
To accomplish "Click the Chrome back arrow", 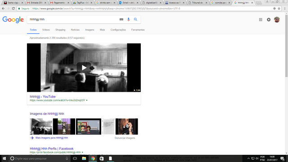I will (3, 9).
